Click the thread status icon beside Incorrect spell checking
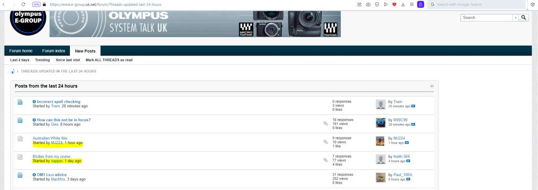538x190 pixels. click(x=20, y=102)
